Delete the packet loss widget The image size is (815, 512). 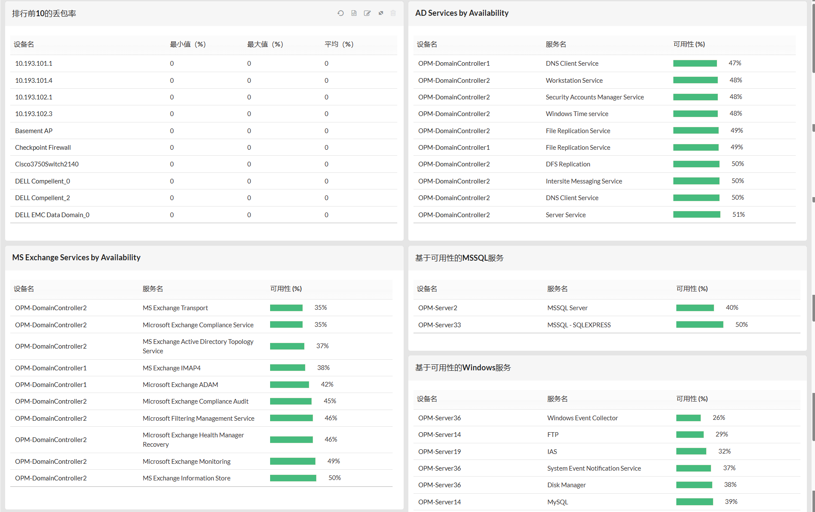tap(393, 13)
